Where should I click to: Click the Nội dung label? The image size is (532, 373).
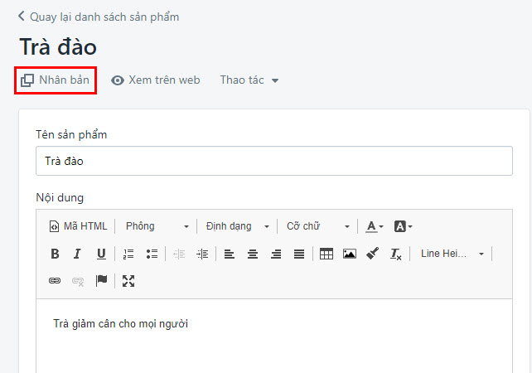60,197
